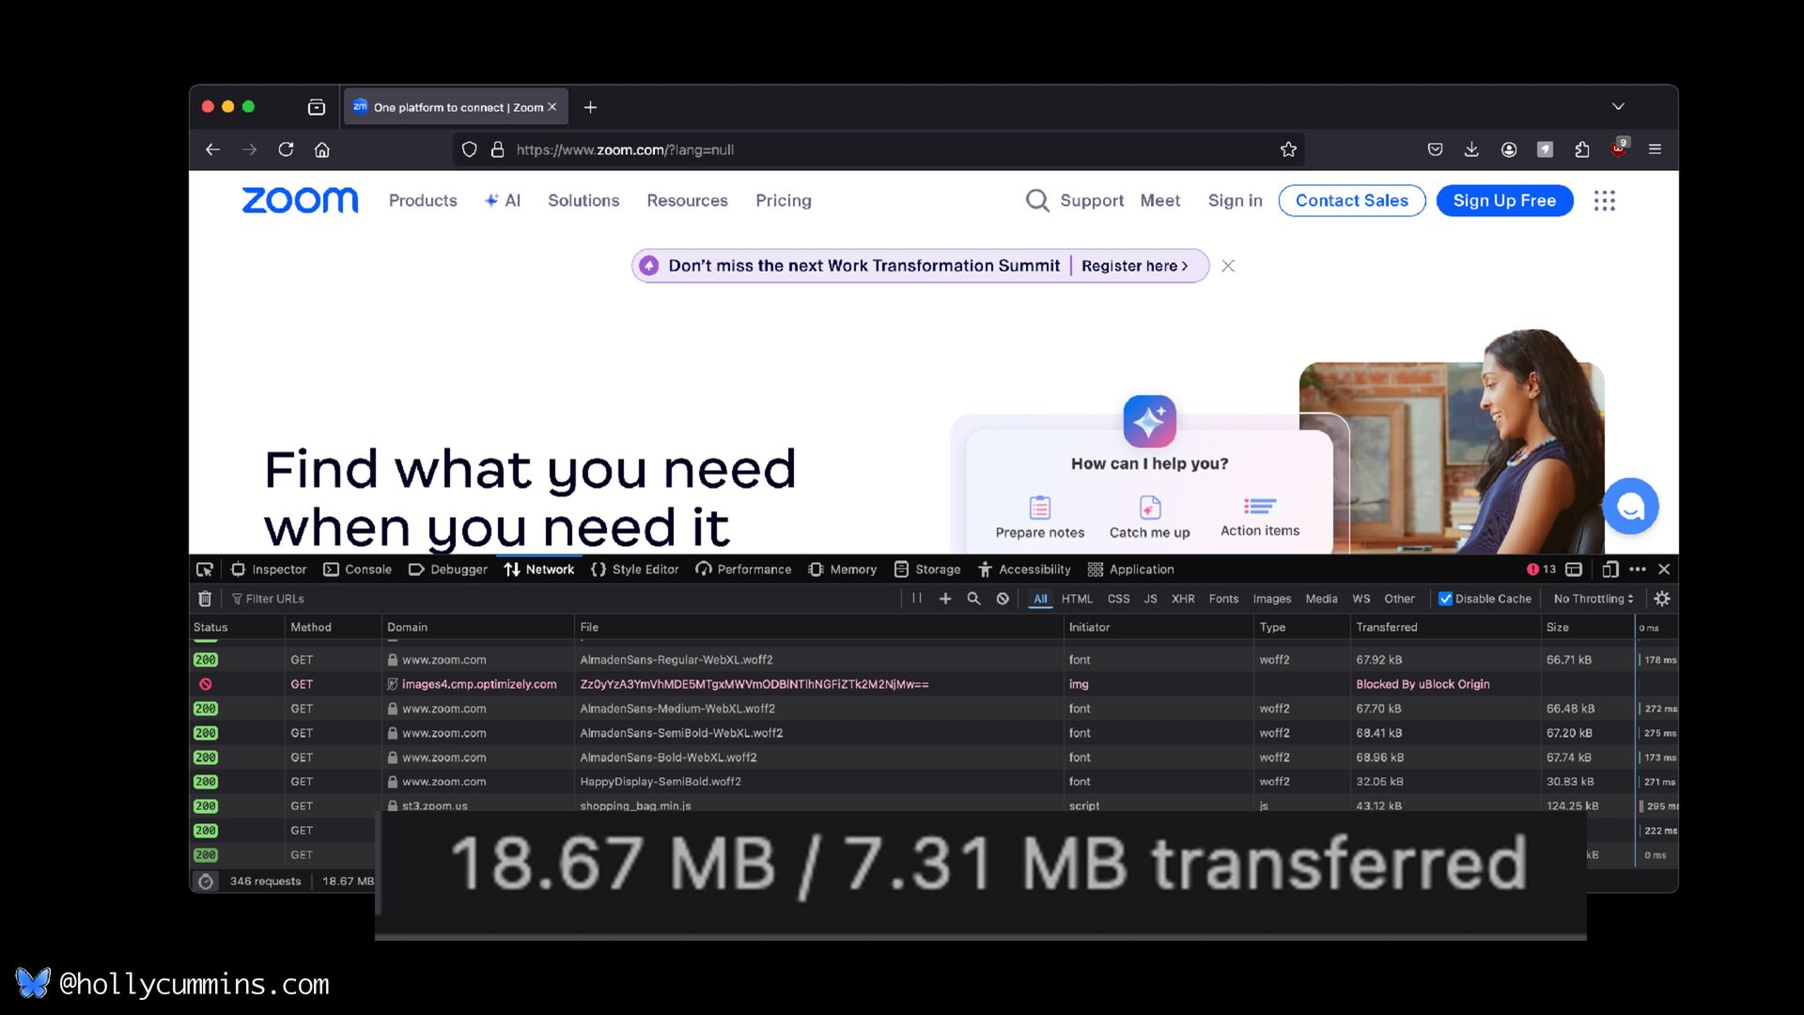Select the XHR filter toggle
Image resolution: width=1804 pixels, height=1015 pixels.
click(x=1183, y=599)
